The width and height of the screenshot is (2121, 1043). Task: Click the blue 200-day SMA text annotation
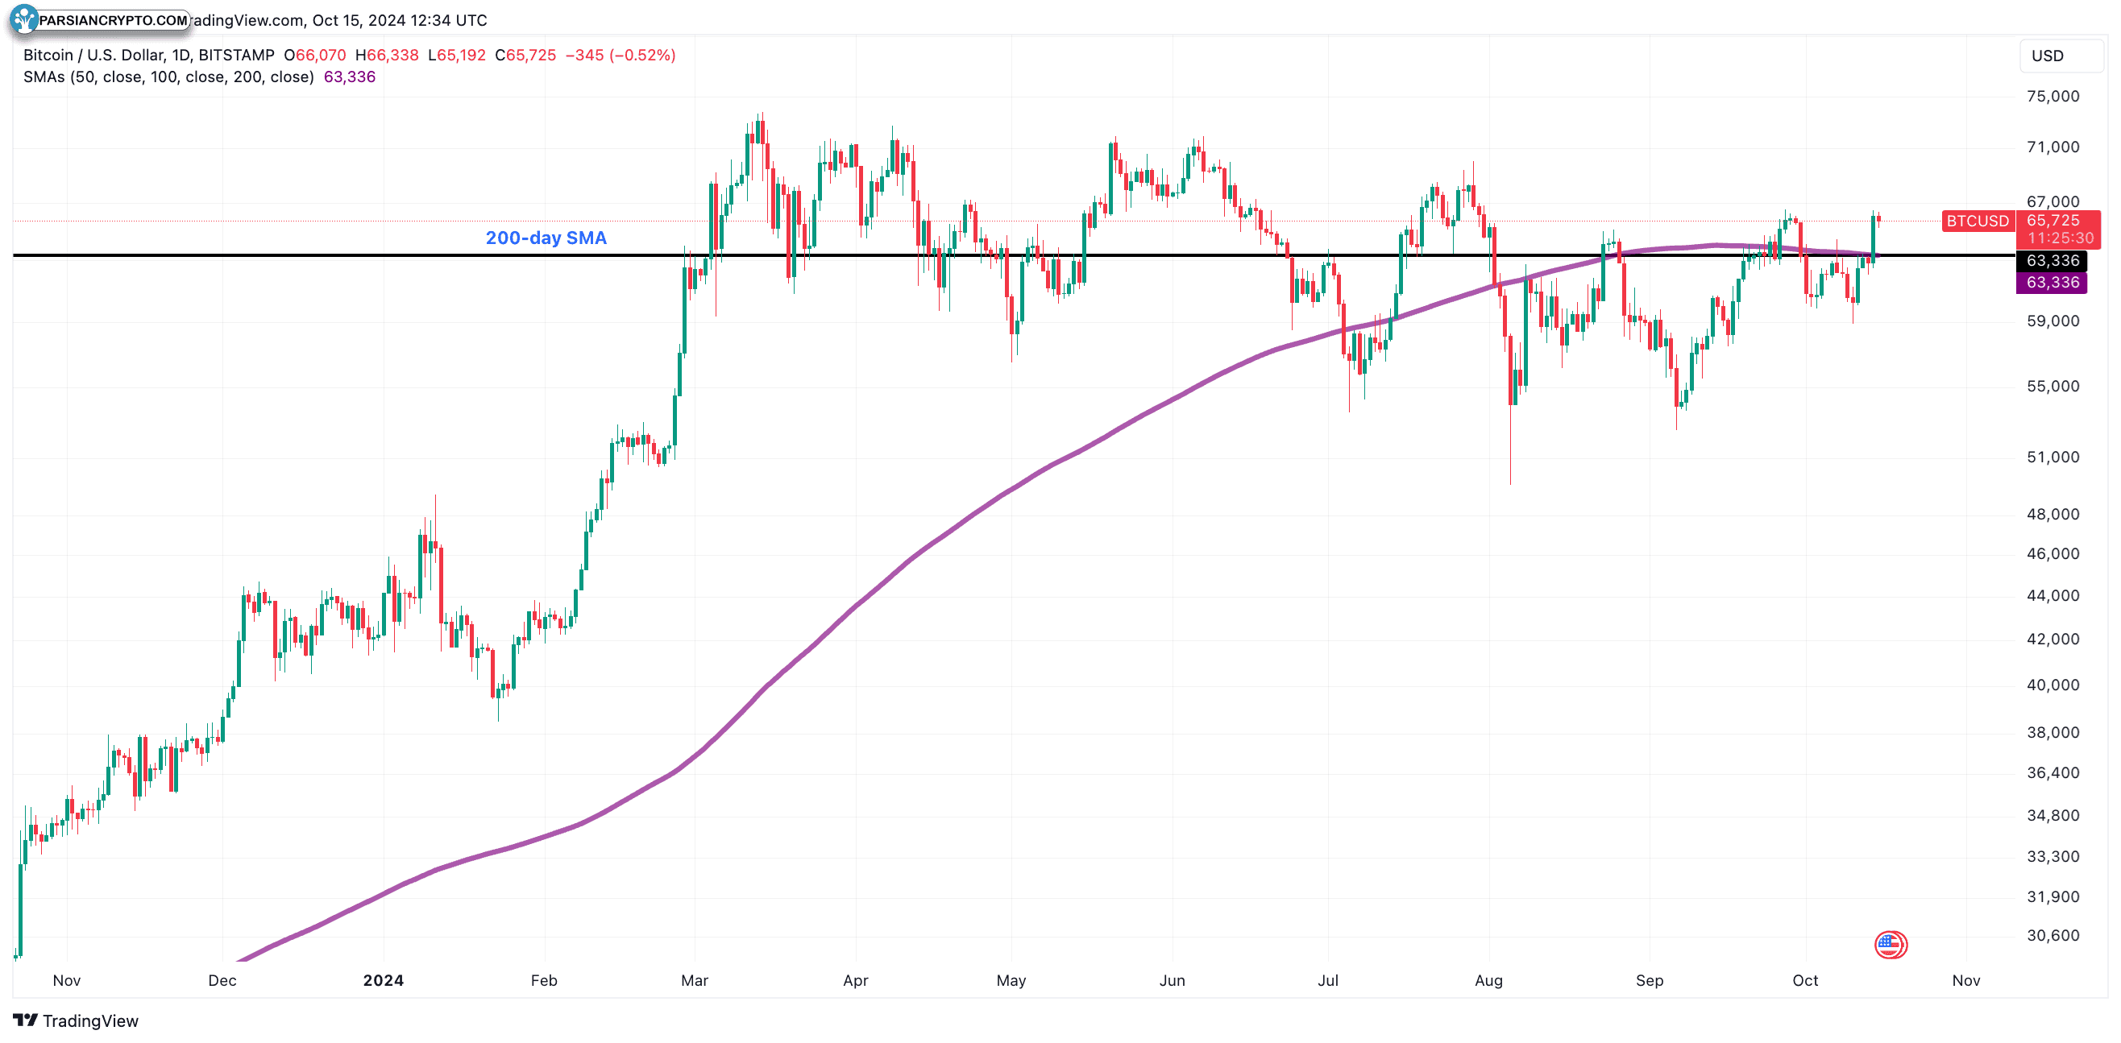(546, 238)
